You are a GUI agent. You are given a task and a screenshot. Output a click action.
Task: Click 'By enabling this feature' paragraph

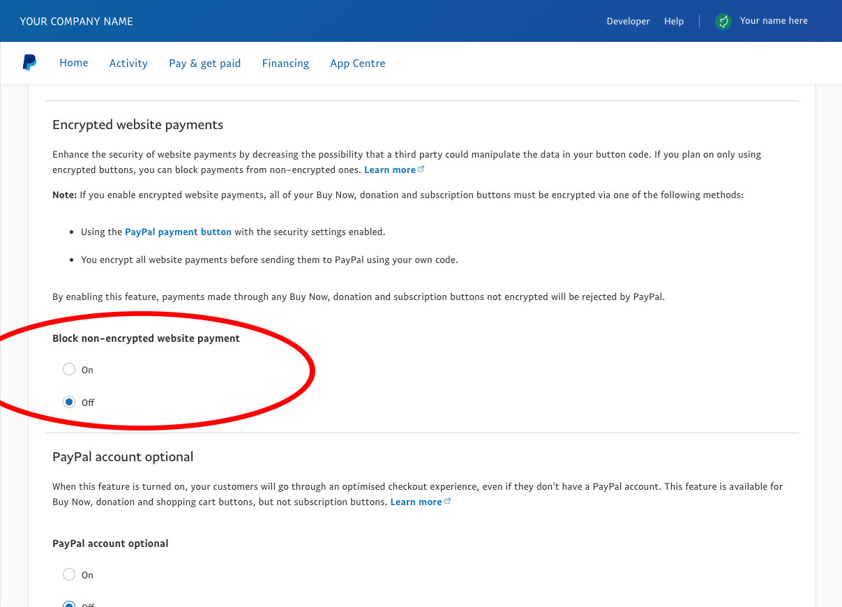click(x=359, y=297)
